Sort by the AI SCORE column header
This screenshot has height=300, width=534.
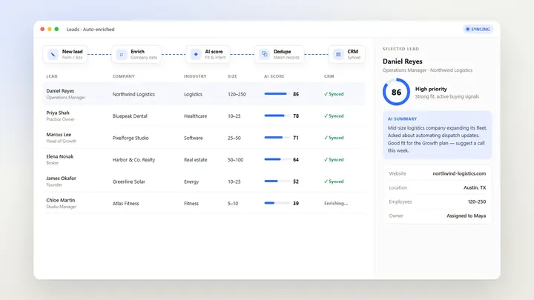[x=274, y=76]
